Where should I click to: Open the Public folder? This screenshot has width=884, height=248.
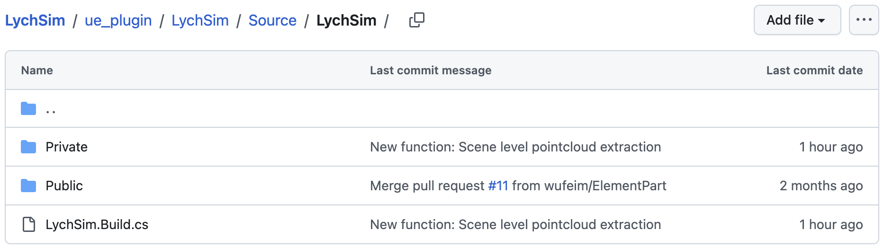(64, 186)
